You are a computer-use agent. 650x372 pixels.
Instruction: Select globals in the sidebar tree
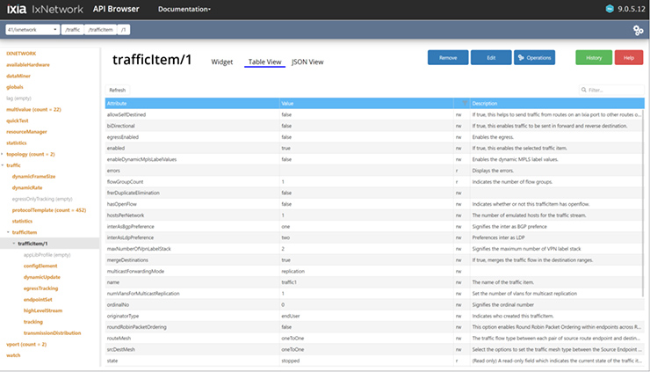tap(15, 87)
